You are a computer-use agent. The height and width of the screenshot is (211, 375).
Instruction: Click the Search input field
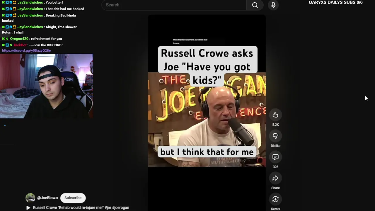[174, 5]
